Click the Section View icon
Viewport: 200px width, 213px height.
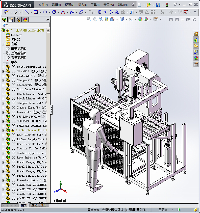tap(107, 19)
